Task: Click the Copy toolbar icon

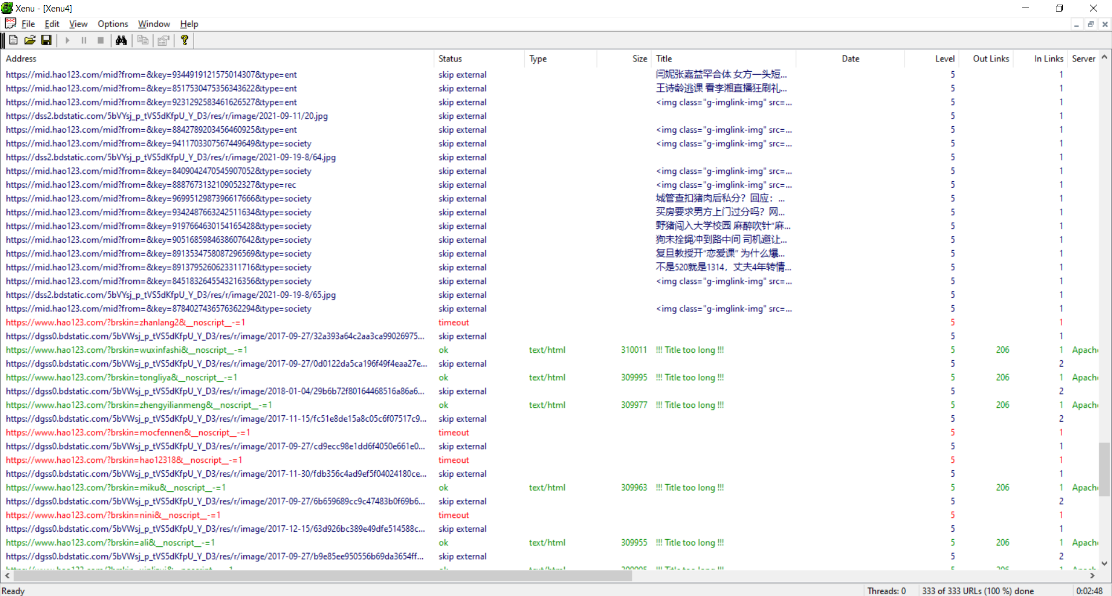Action: 142,41
